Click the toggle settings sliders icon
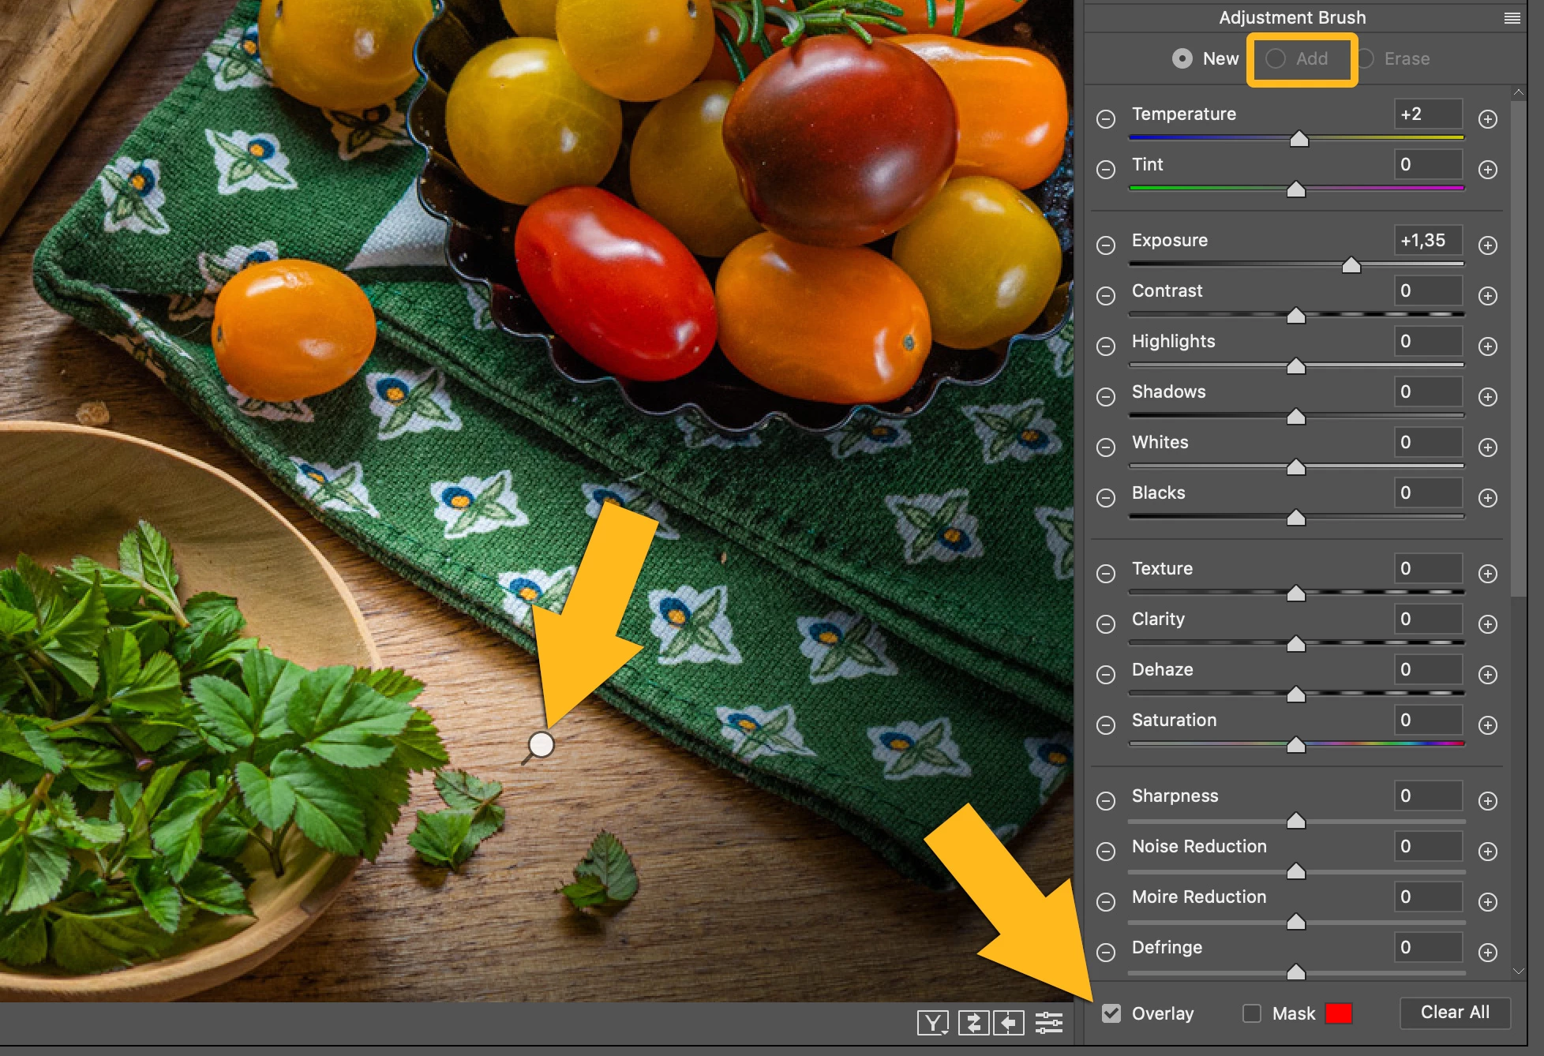 tap(1048, 1023)
